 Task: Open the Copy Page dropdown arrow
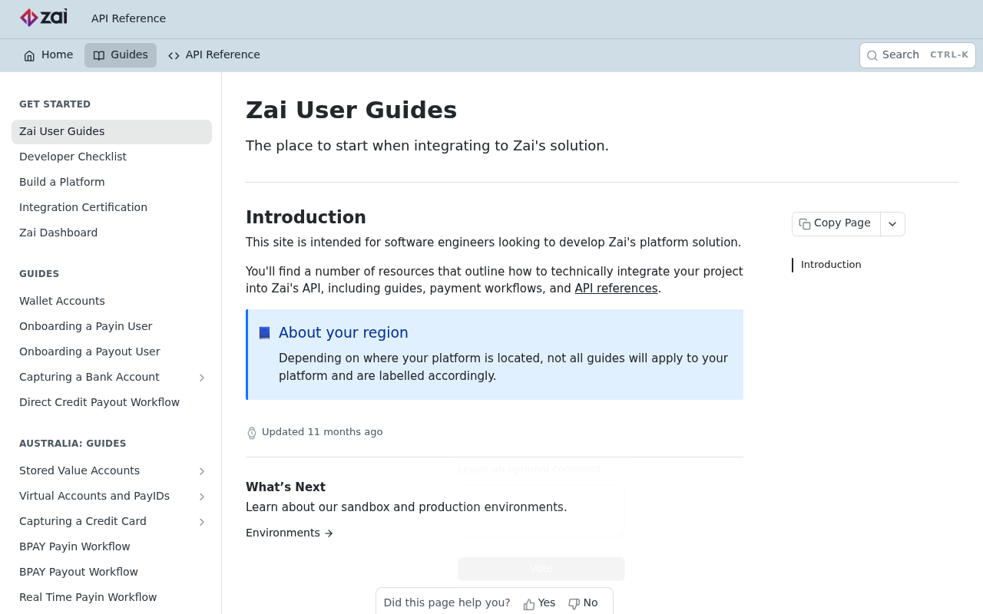[x=892, y=224]
